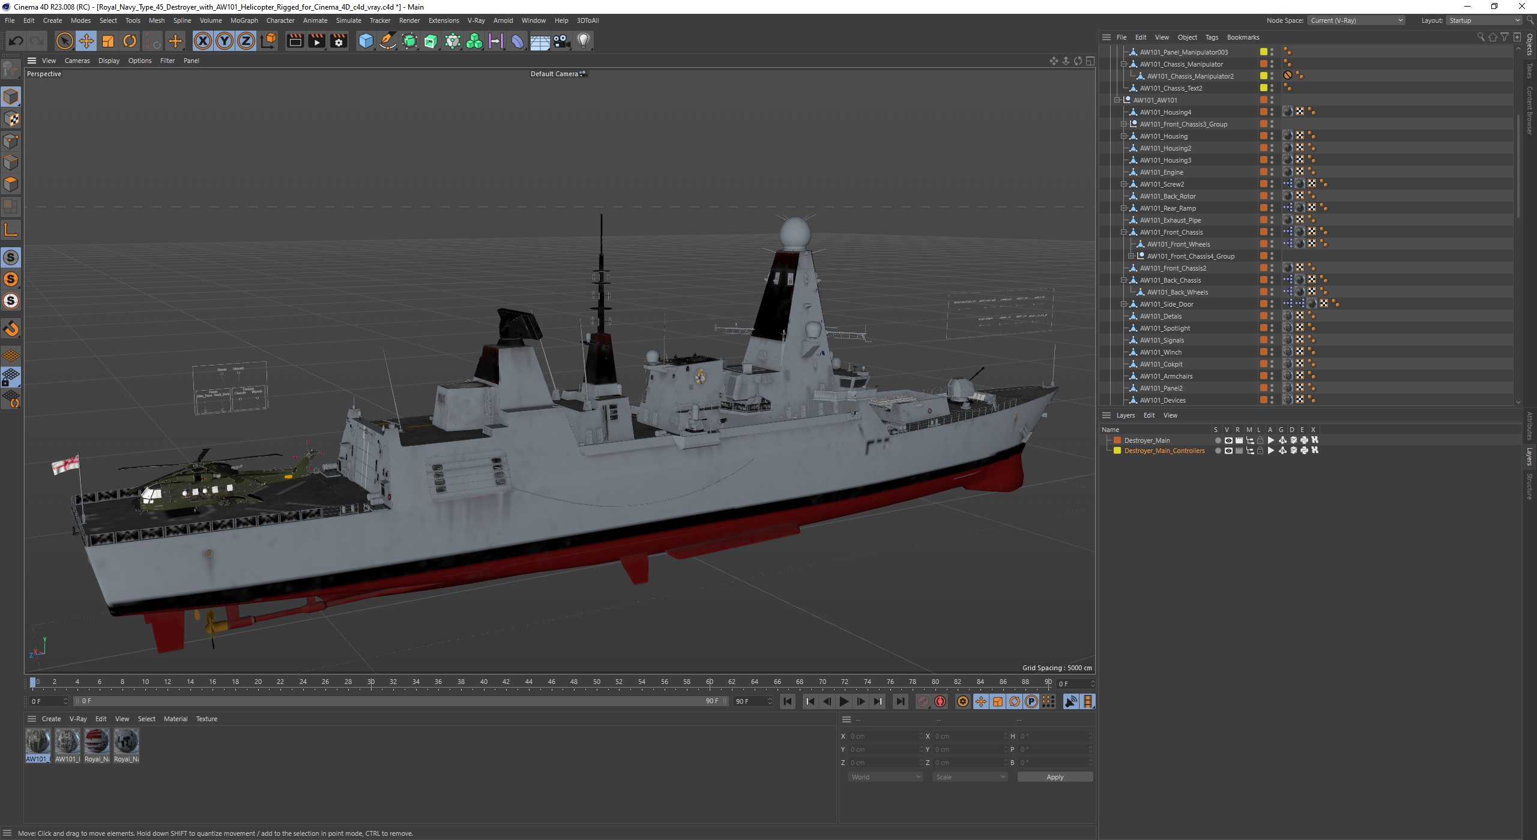Activate the Move tool in the toolbar
The height and width of the screenshot is (840, 1537).
(86, 41)
